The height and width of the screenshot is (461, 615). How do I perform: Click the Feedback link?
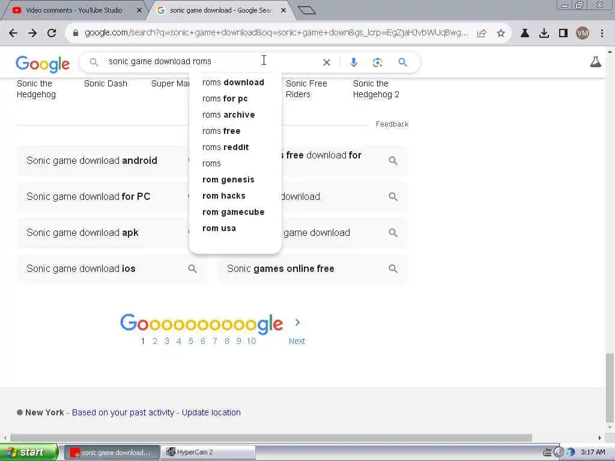click(x=392, y=124)
